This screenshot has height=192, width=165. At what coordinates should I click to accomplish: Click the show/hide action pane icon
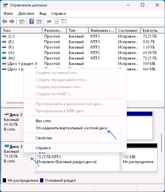point(39,22)
